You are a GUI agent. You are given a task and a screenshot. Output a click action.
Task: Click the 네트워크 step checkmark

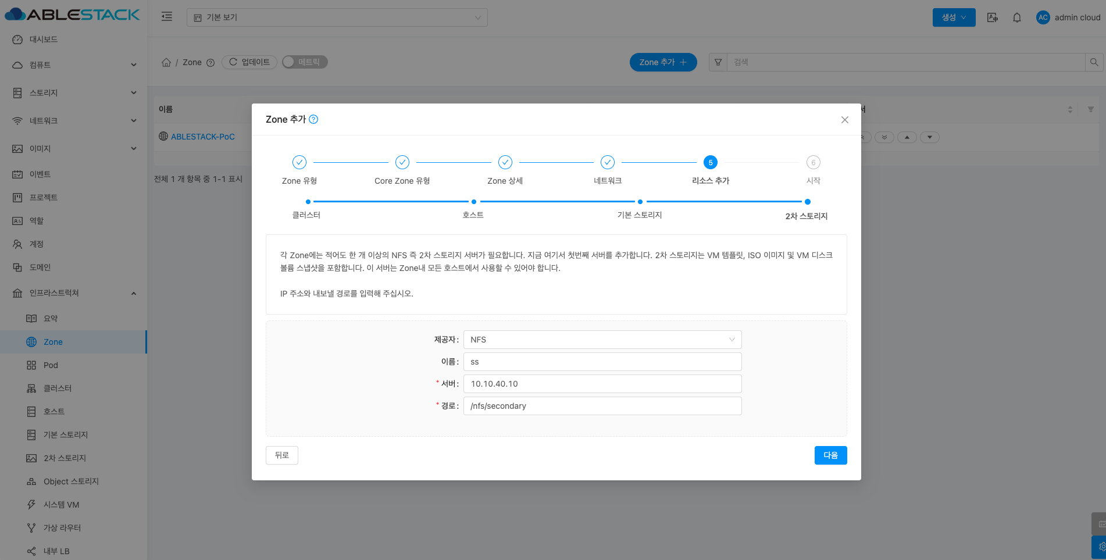[608, 162]
